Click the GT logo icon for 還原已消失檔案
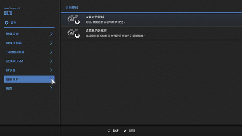 (73, 33)
